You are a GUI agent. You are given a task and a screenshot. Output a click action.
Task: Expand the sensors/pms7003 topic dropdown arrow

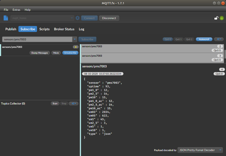[x=75, y=39]
